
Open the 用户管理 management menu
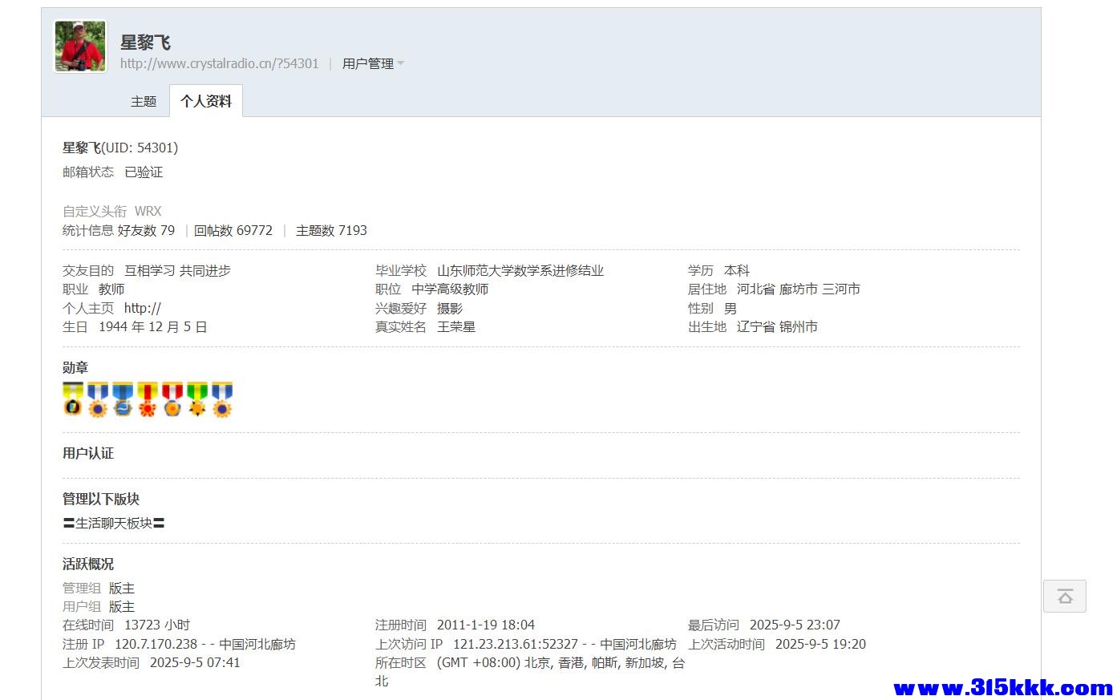368,63
